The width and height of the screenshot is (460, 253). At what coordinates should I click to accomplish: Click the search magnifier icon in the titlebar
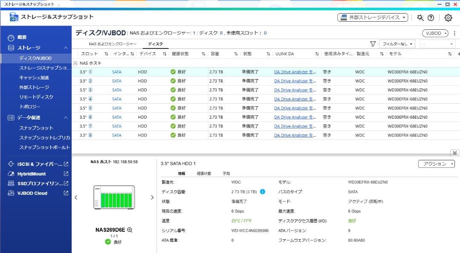pyautogui.click(x=420, y=18)
